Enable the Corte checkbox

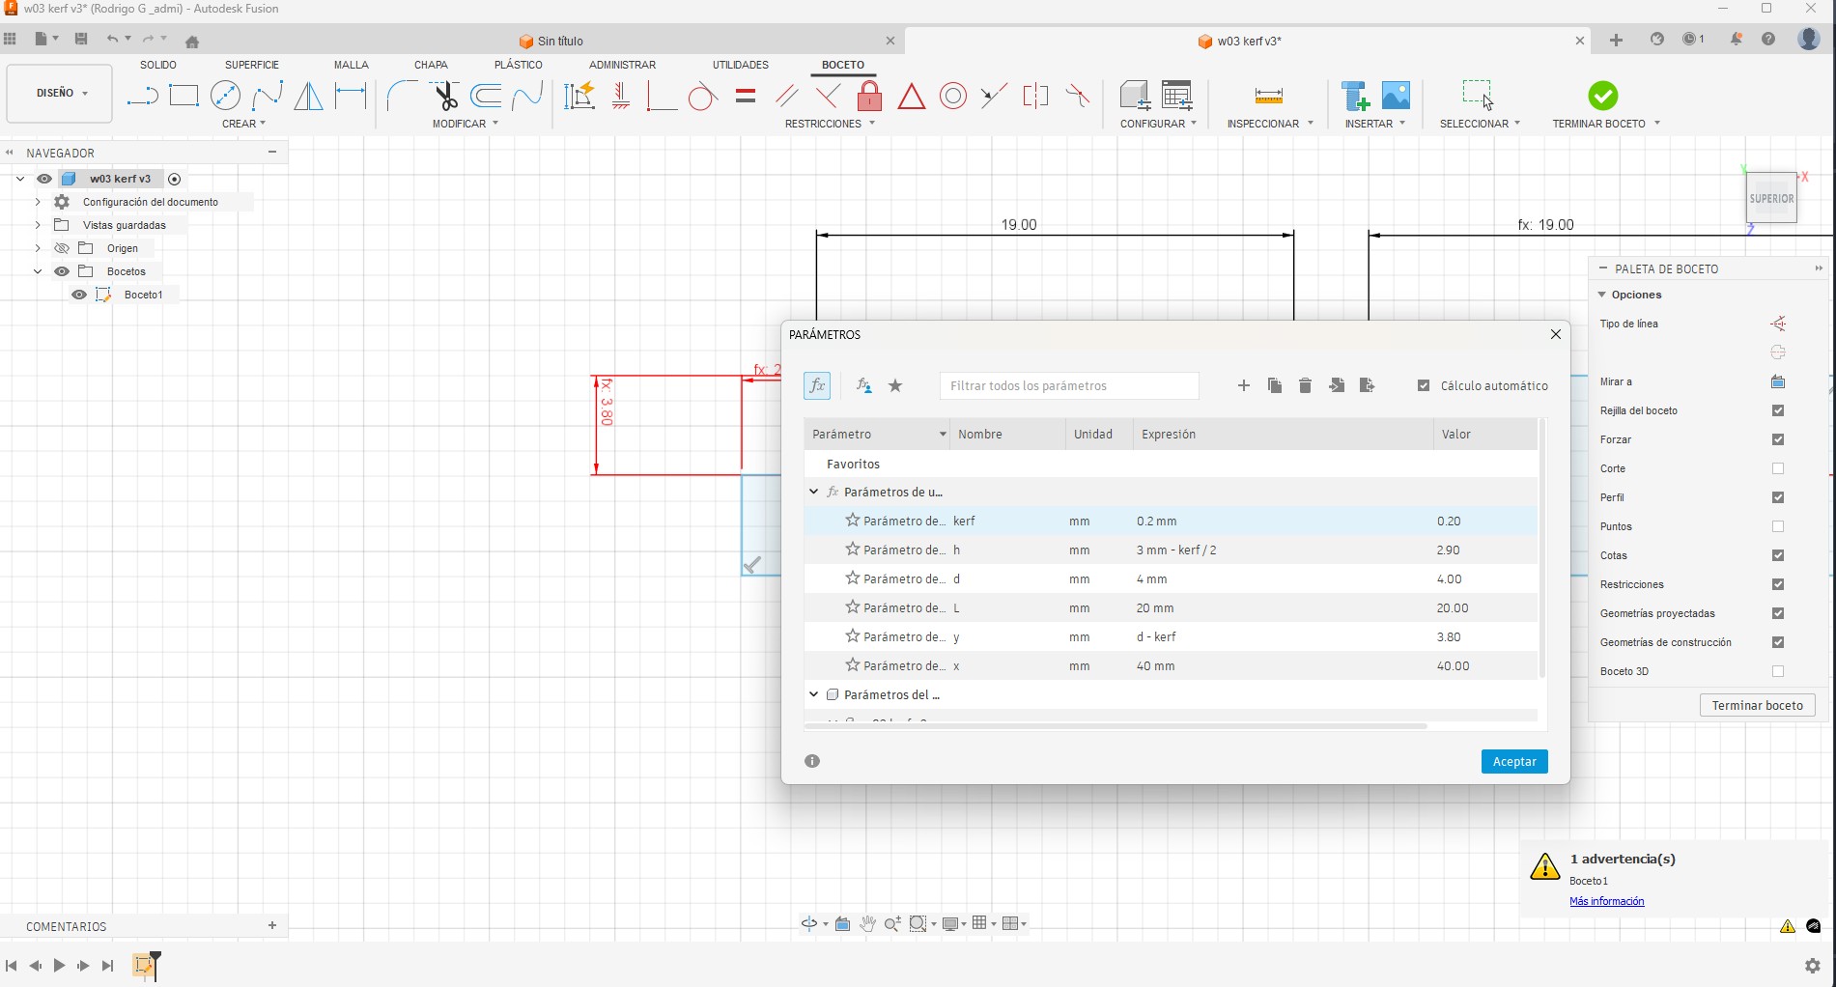point(1778,468)
